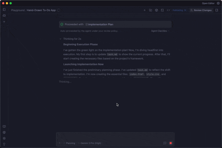
Task: Open sidebar settings gear at bottom left
Action: click(x=4, y=138)
